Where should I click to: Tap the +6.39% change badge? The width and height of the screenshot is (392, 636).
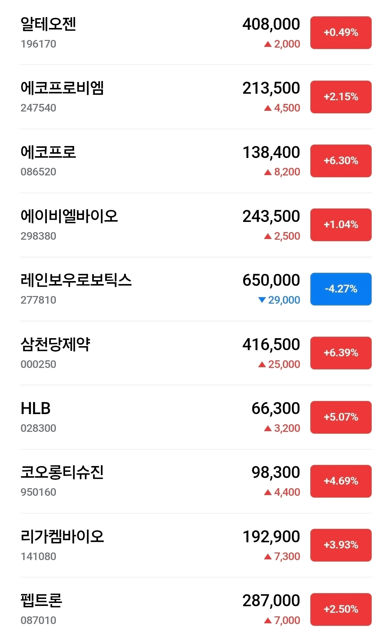point(341,353)
